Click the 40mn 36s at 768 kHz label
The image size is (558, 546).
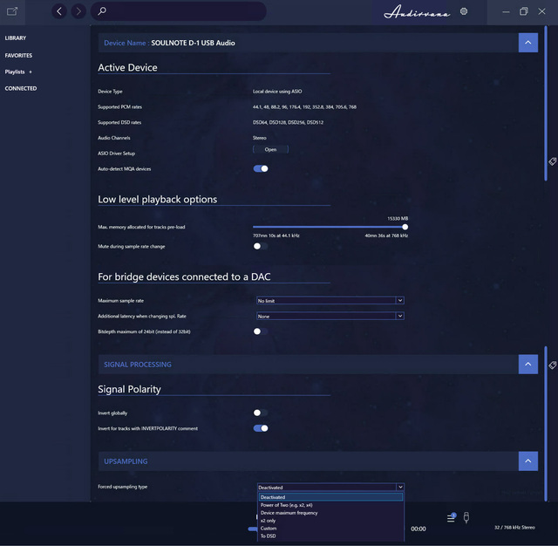[386, 235]
